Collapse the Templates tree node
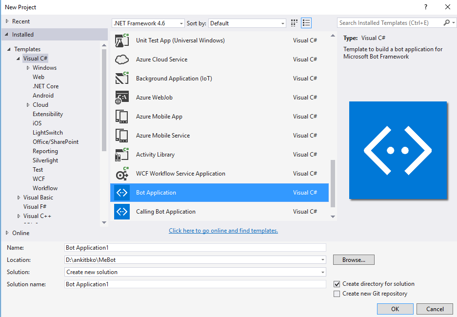The height and width of the screenshot is (317, 457). (x=9, y=49)
